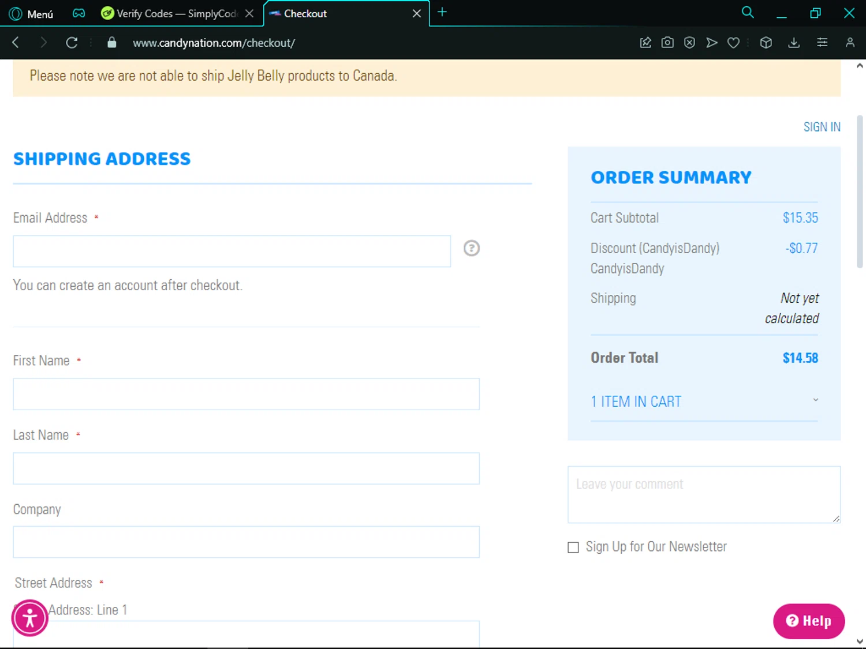The height and width of the screenshot is (649, 866).
Task: Click the send to My Flow arrow icon
Action: [x=712, y=42]
